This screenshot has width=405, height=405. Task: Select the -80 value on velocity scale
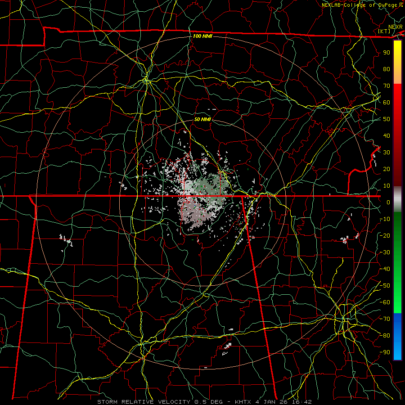[x=385, y=336]
